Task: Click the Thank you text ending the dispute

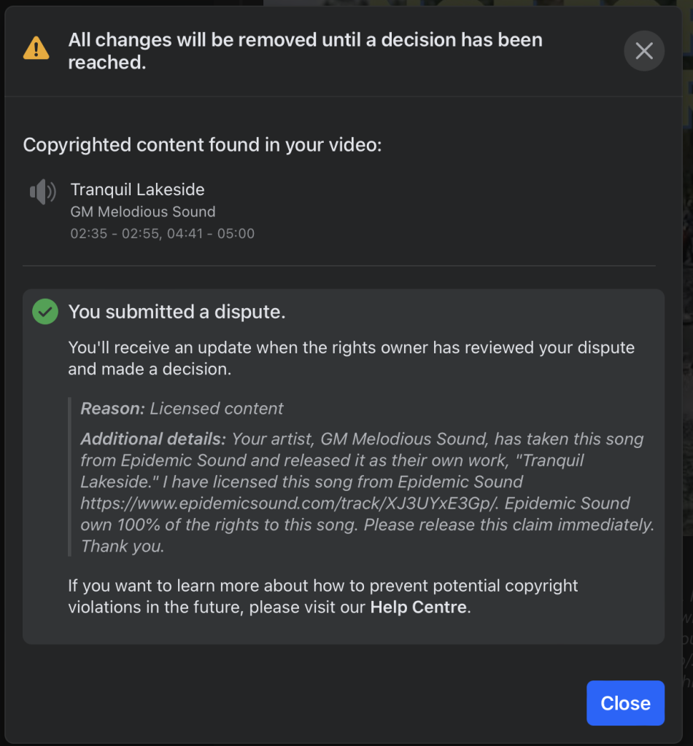Action: click(x=123, y=546)
